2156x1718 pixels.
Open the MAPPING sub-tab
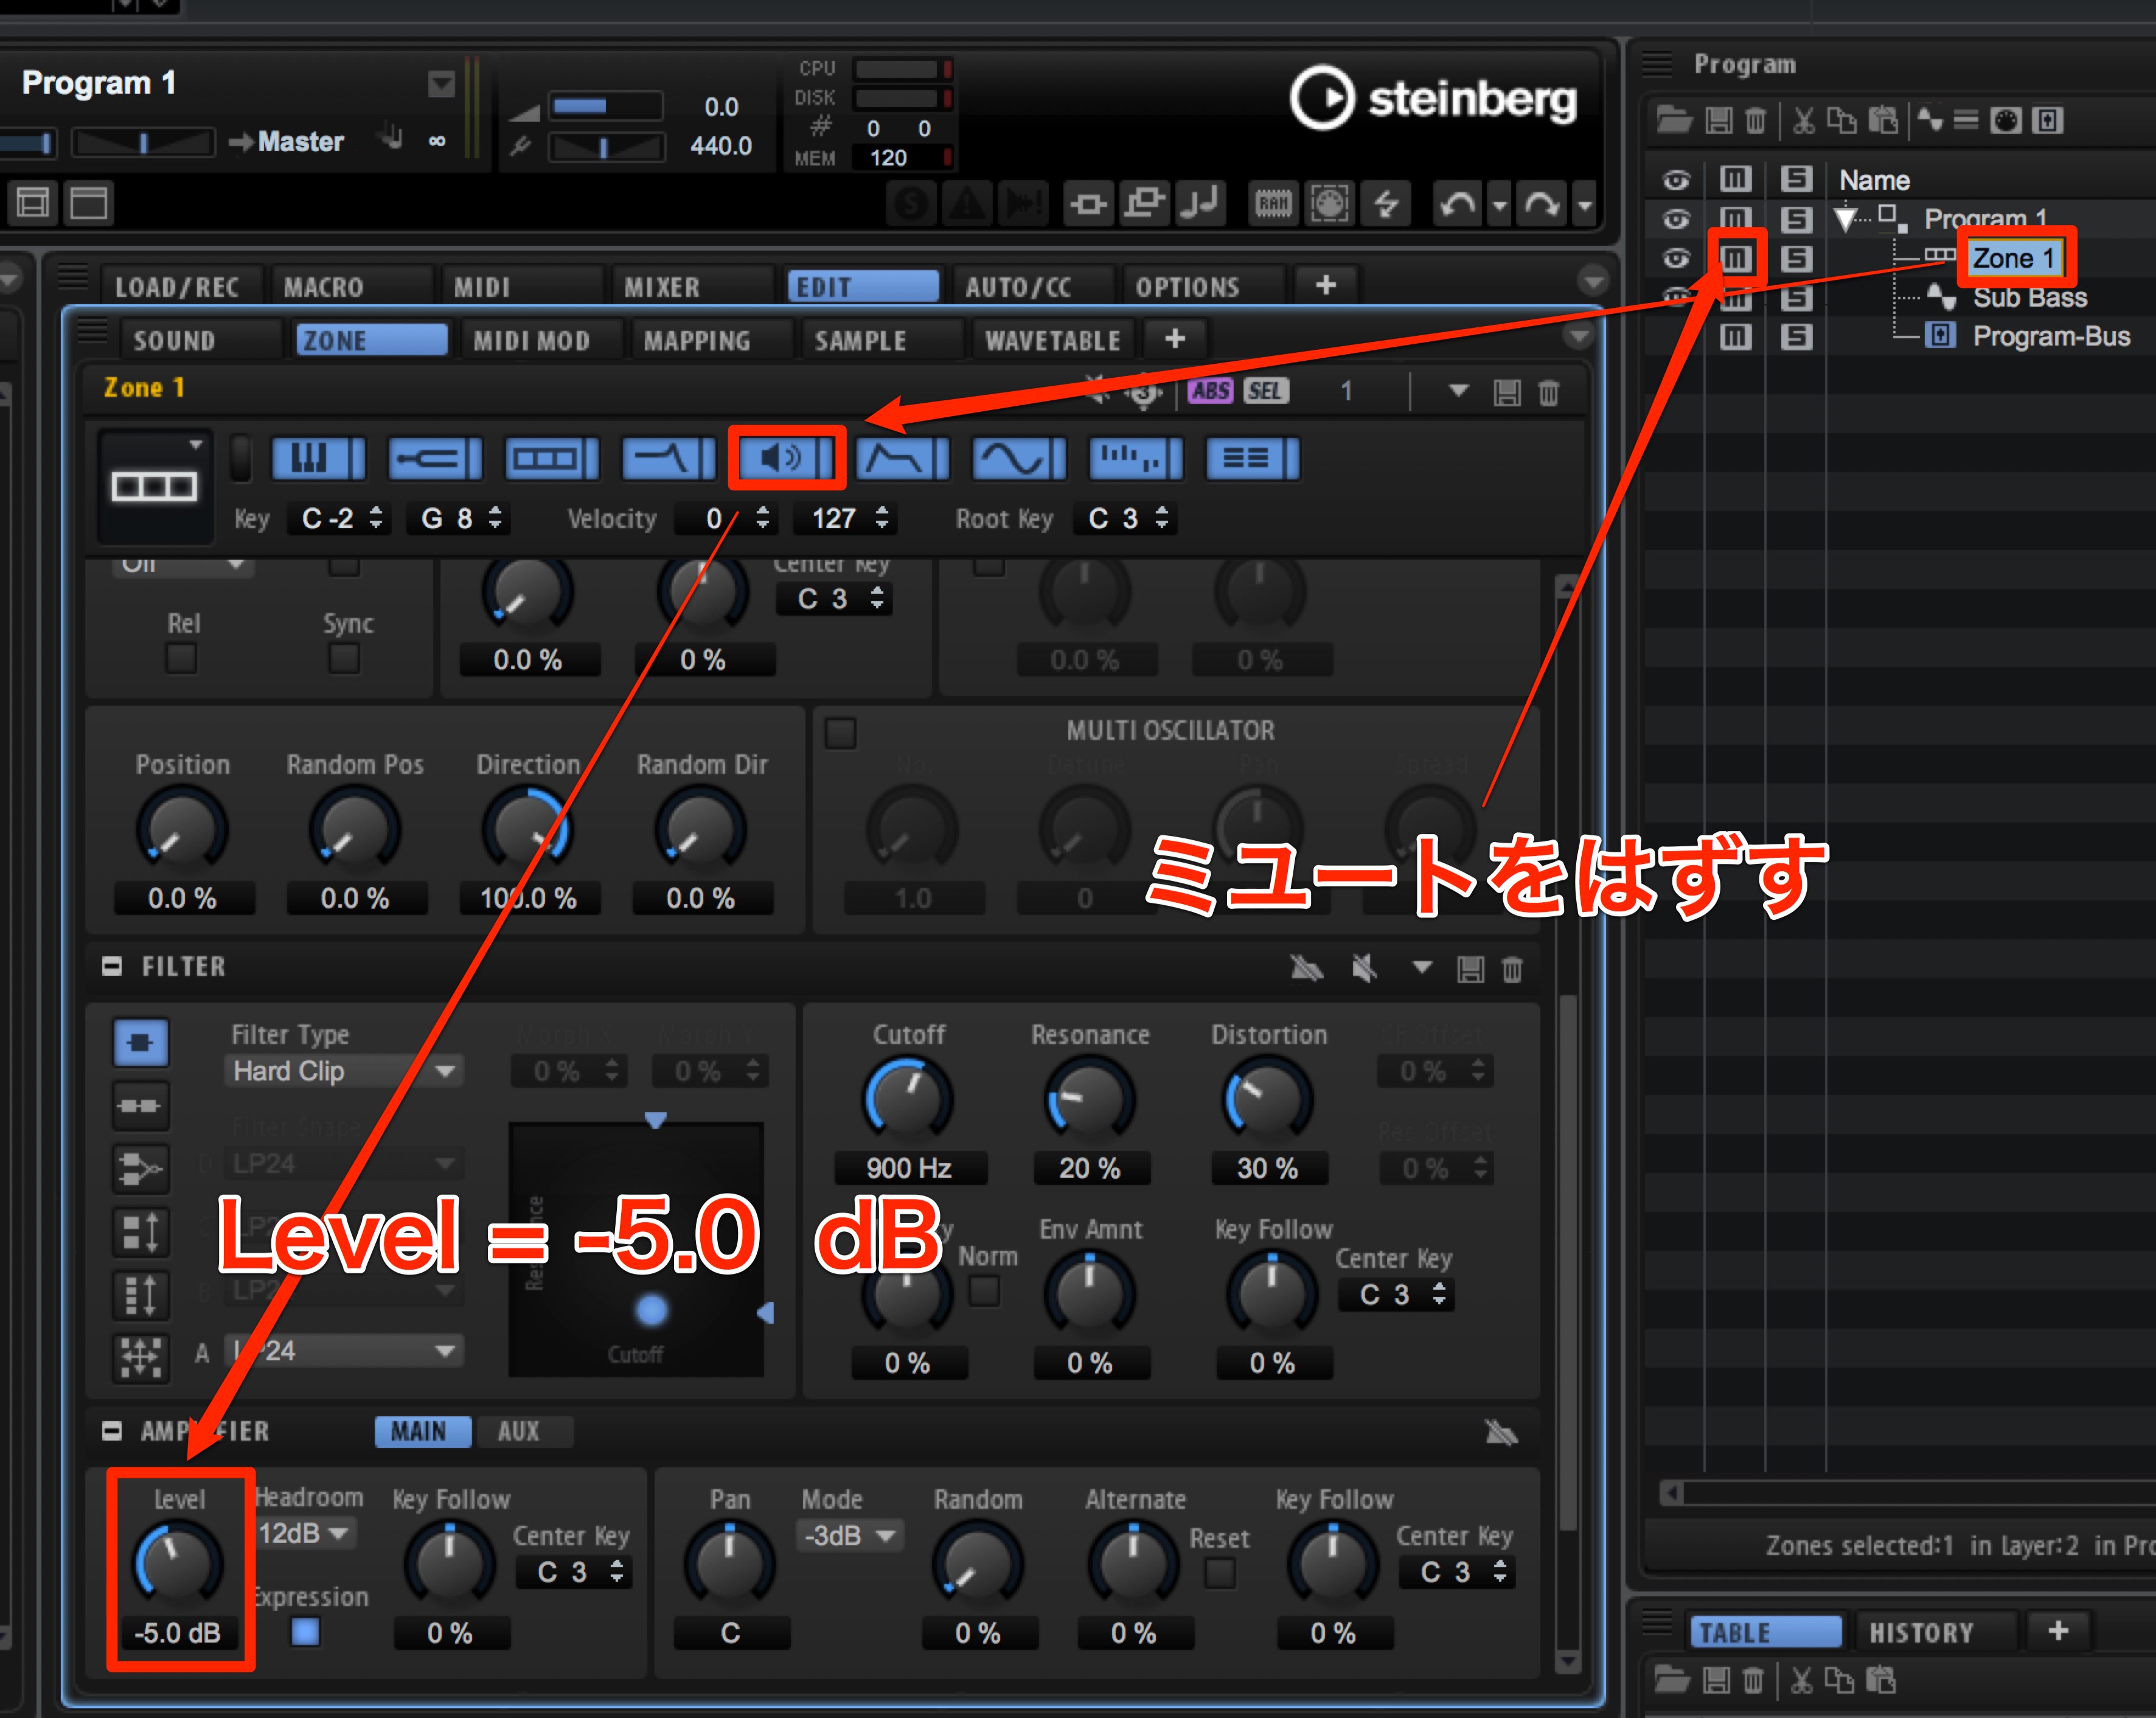pyautogui.click(x=697, y=341)
